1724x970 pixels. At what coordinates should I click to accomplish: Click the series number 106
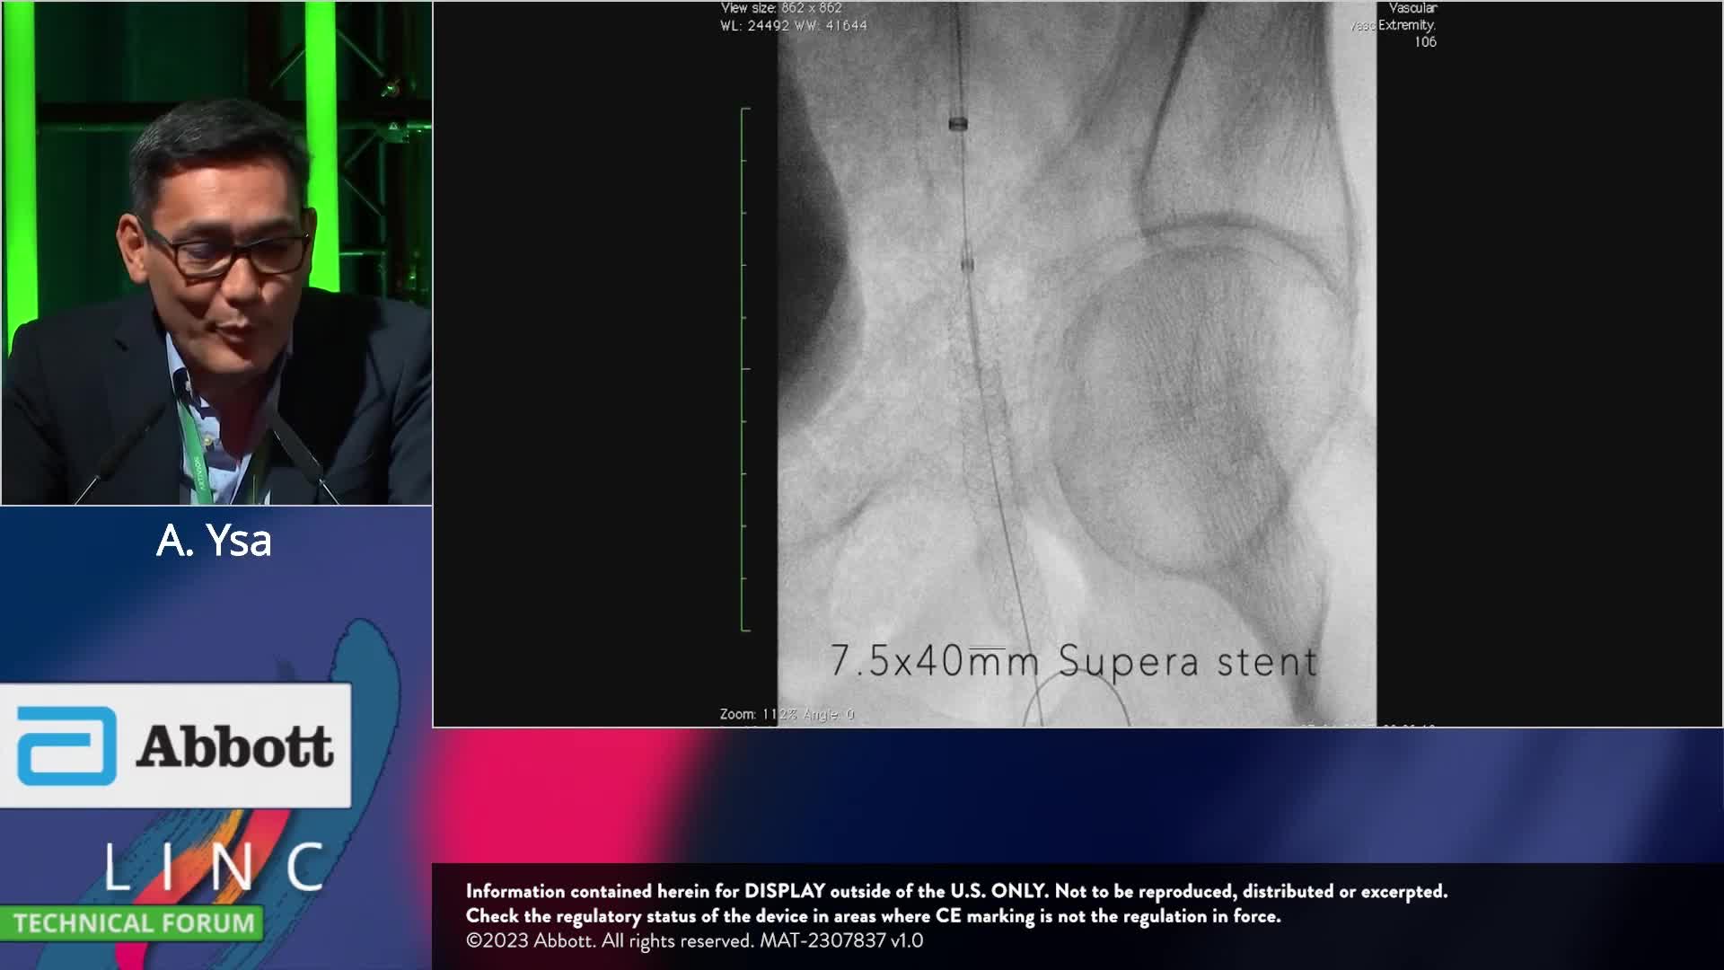pos(1425,42)
